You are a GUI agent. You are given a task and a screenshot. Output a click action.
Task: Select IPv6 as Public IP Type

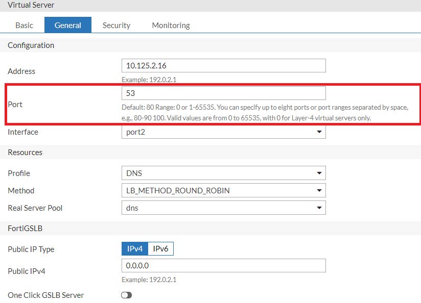(160, 248)
